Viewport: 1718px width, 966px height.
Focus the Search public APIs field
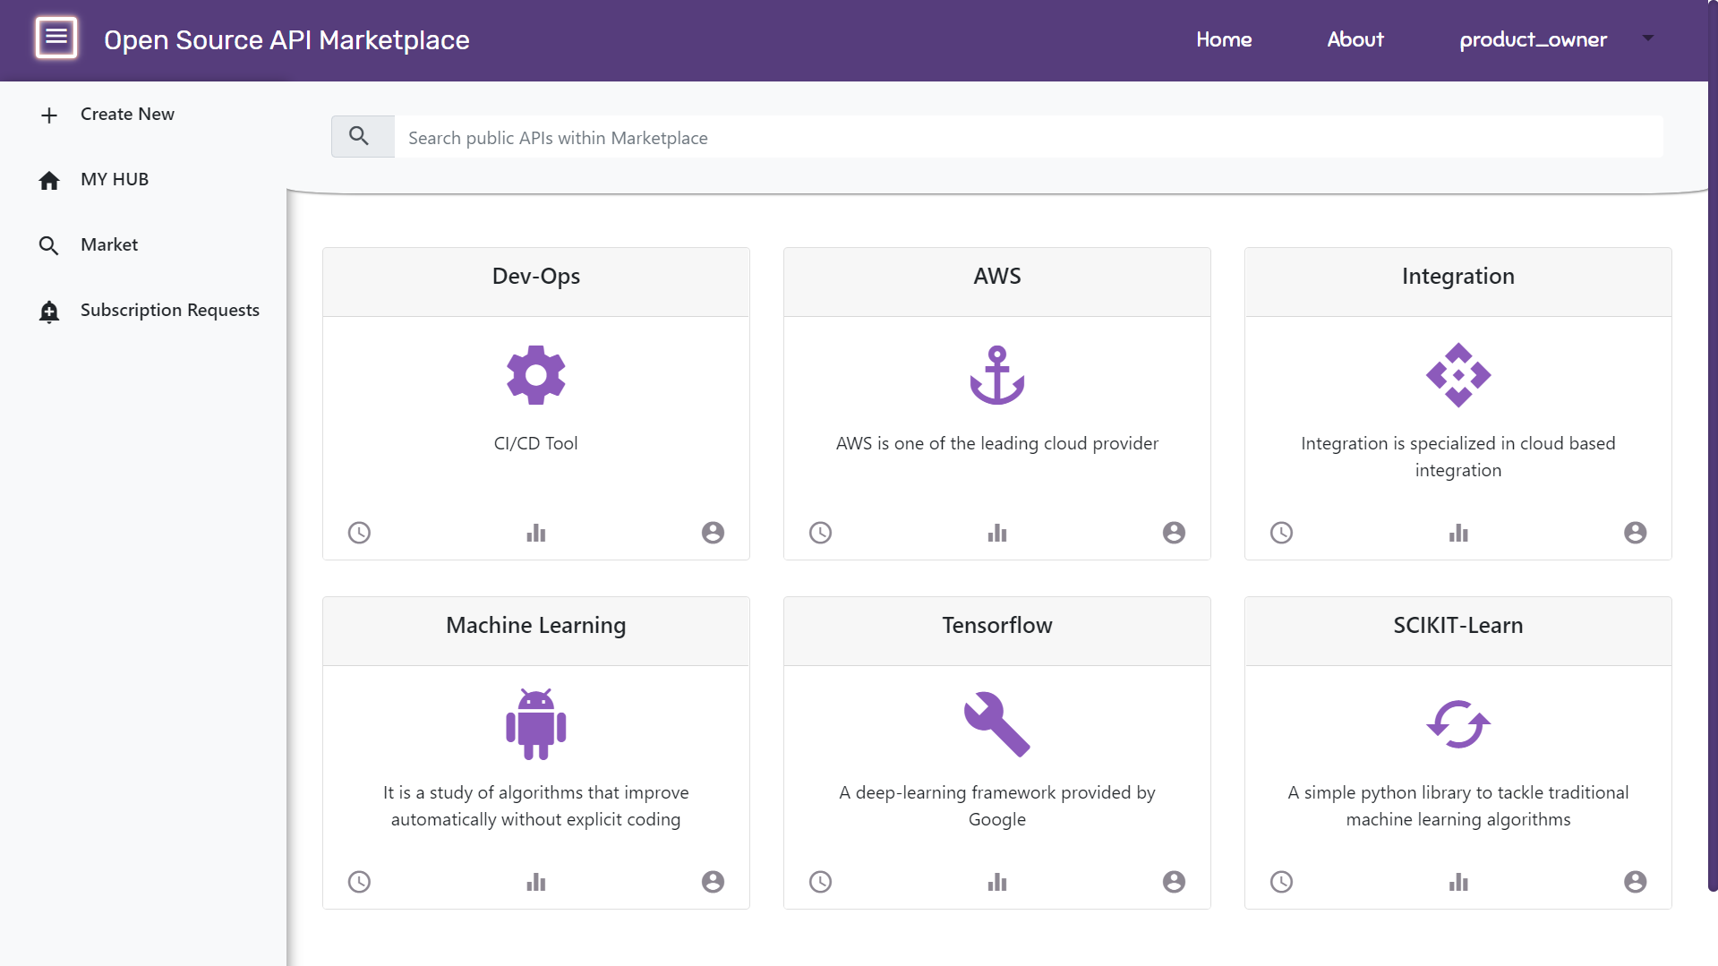(x=1028, y=137)
